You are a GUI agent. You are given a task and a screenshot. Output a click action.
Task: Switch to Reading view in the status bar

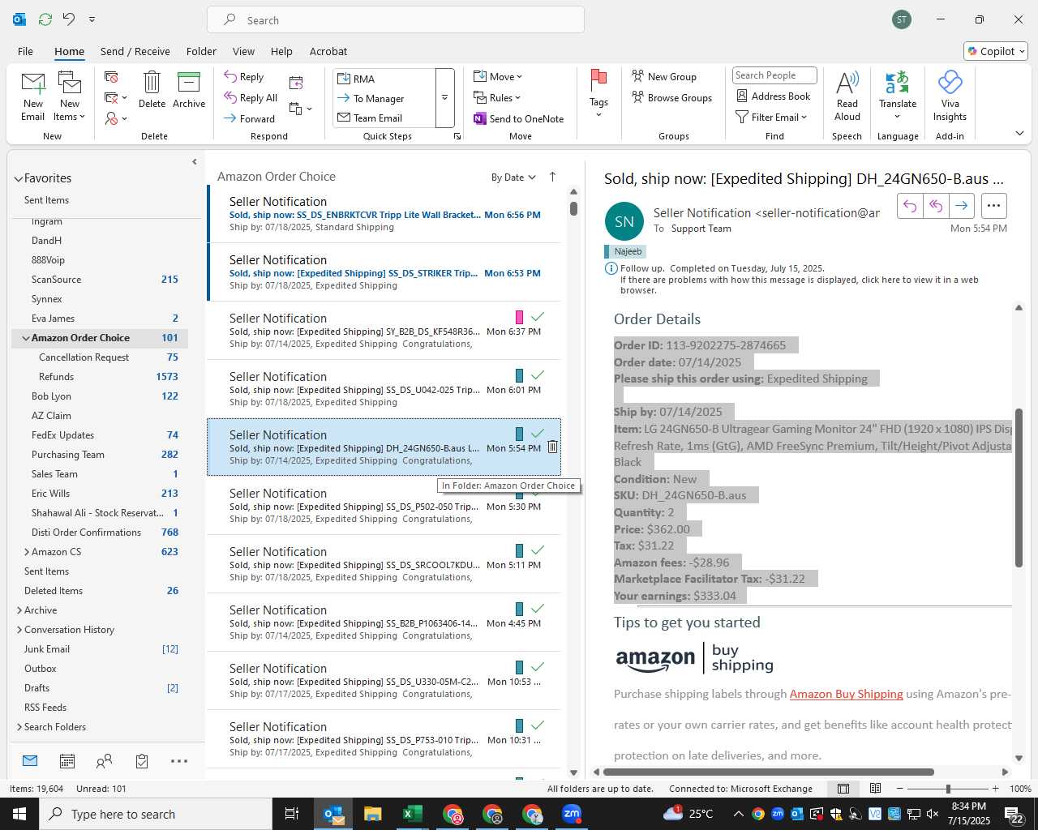(875, 789)
